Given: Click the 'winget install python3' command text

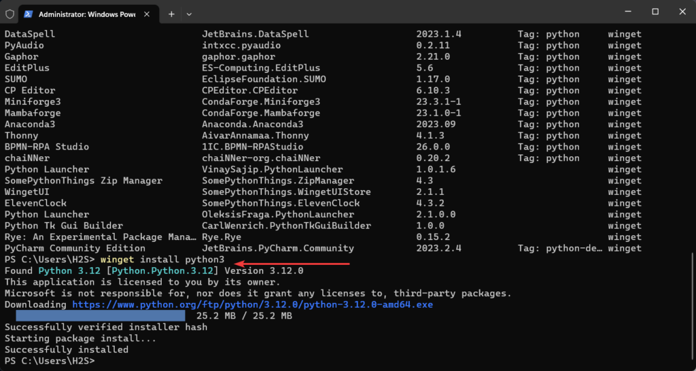Looking at the screenshot, I should 162,260.
